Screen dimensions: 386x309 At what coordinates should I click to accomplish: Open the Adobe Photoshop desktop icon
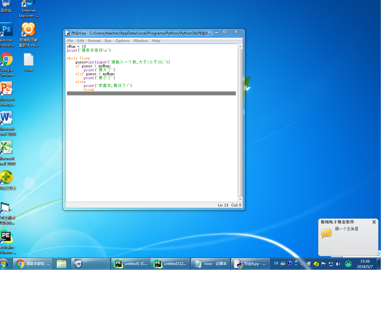pos(6,30)
